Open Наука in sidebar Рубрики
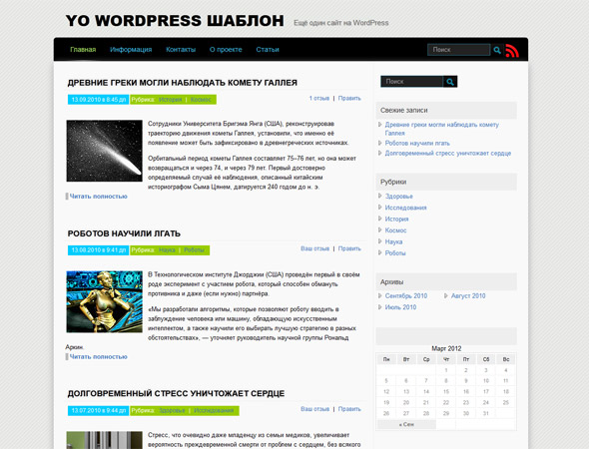Viewport: 589px width, 449px height. [393, 241]
